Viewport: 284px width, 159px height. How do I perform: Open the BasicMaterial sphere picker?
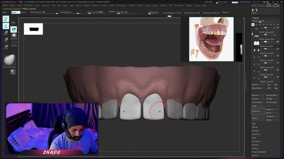tap(14, 36)
